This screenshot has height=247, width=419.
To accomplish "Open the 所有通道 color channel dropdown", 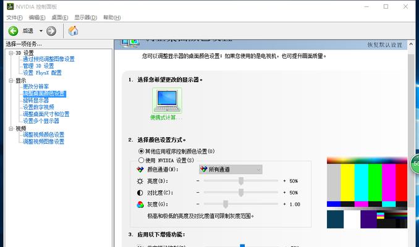I will [x=231, y=169].
